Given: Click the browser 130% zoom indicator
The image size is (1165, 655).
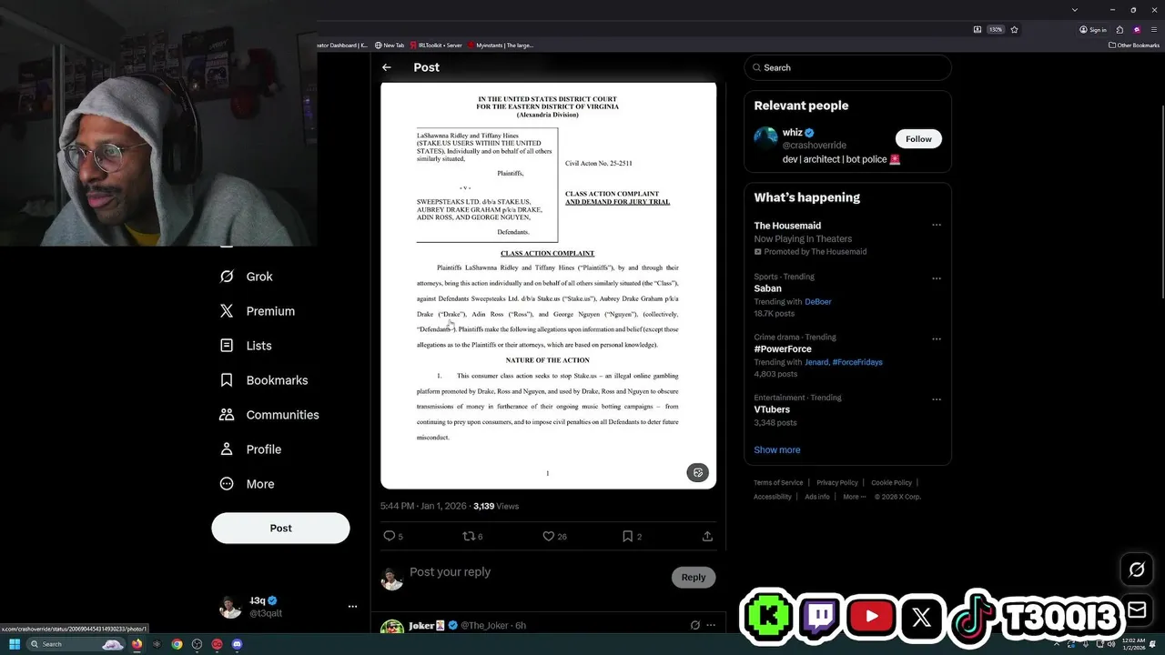Looking at the screenshot, I should (x=996, y=29).
